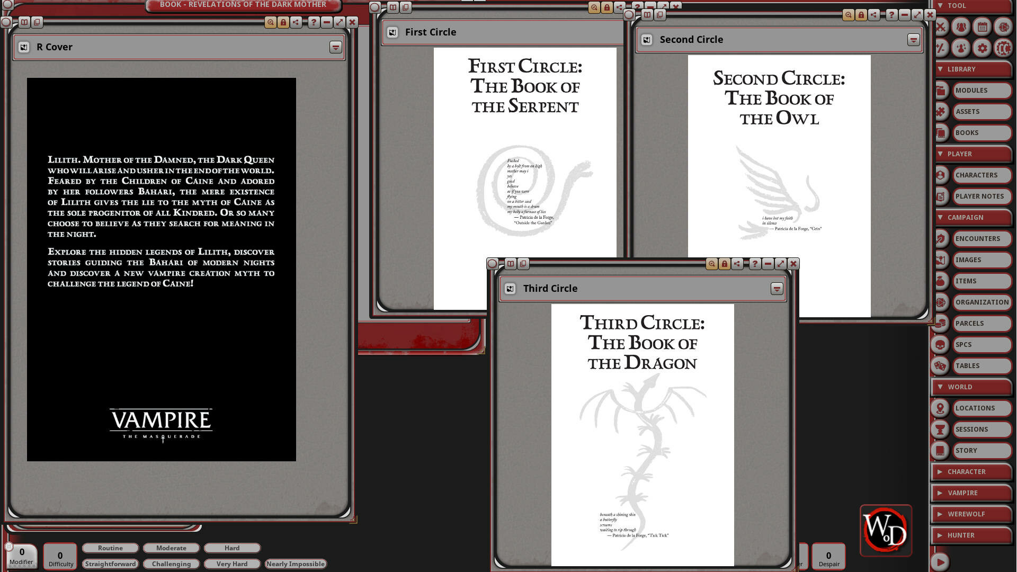Click the Despair value field
Viewport: 1017px width, 572px height.
(x=828, y=555)
